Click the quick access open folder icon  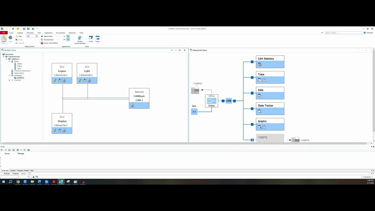[x=18, y=29]
